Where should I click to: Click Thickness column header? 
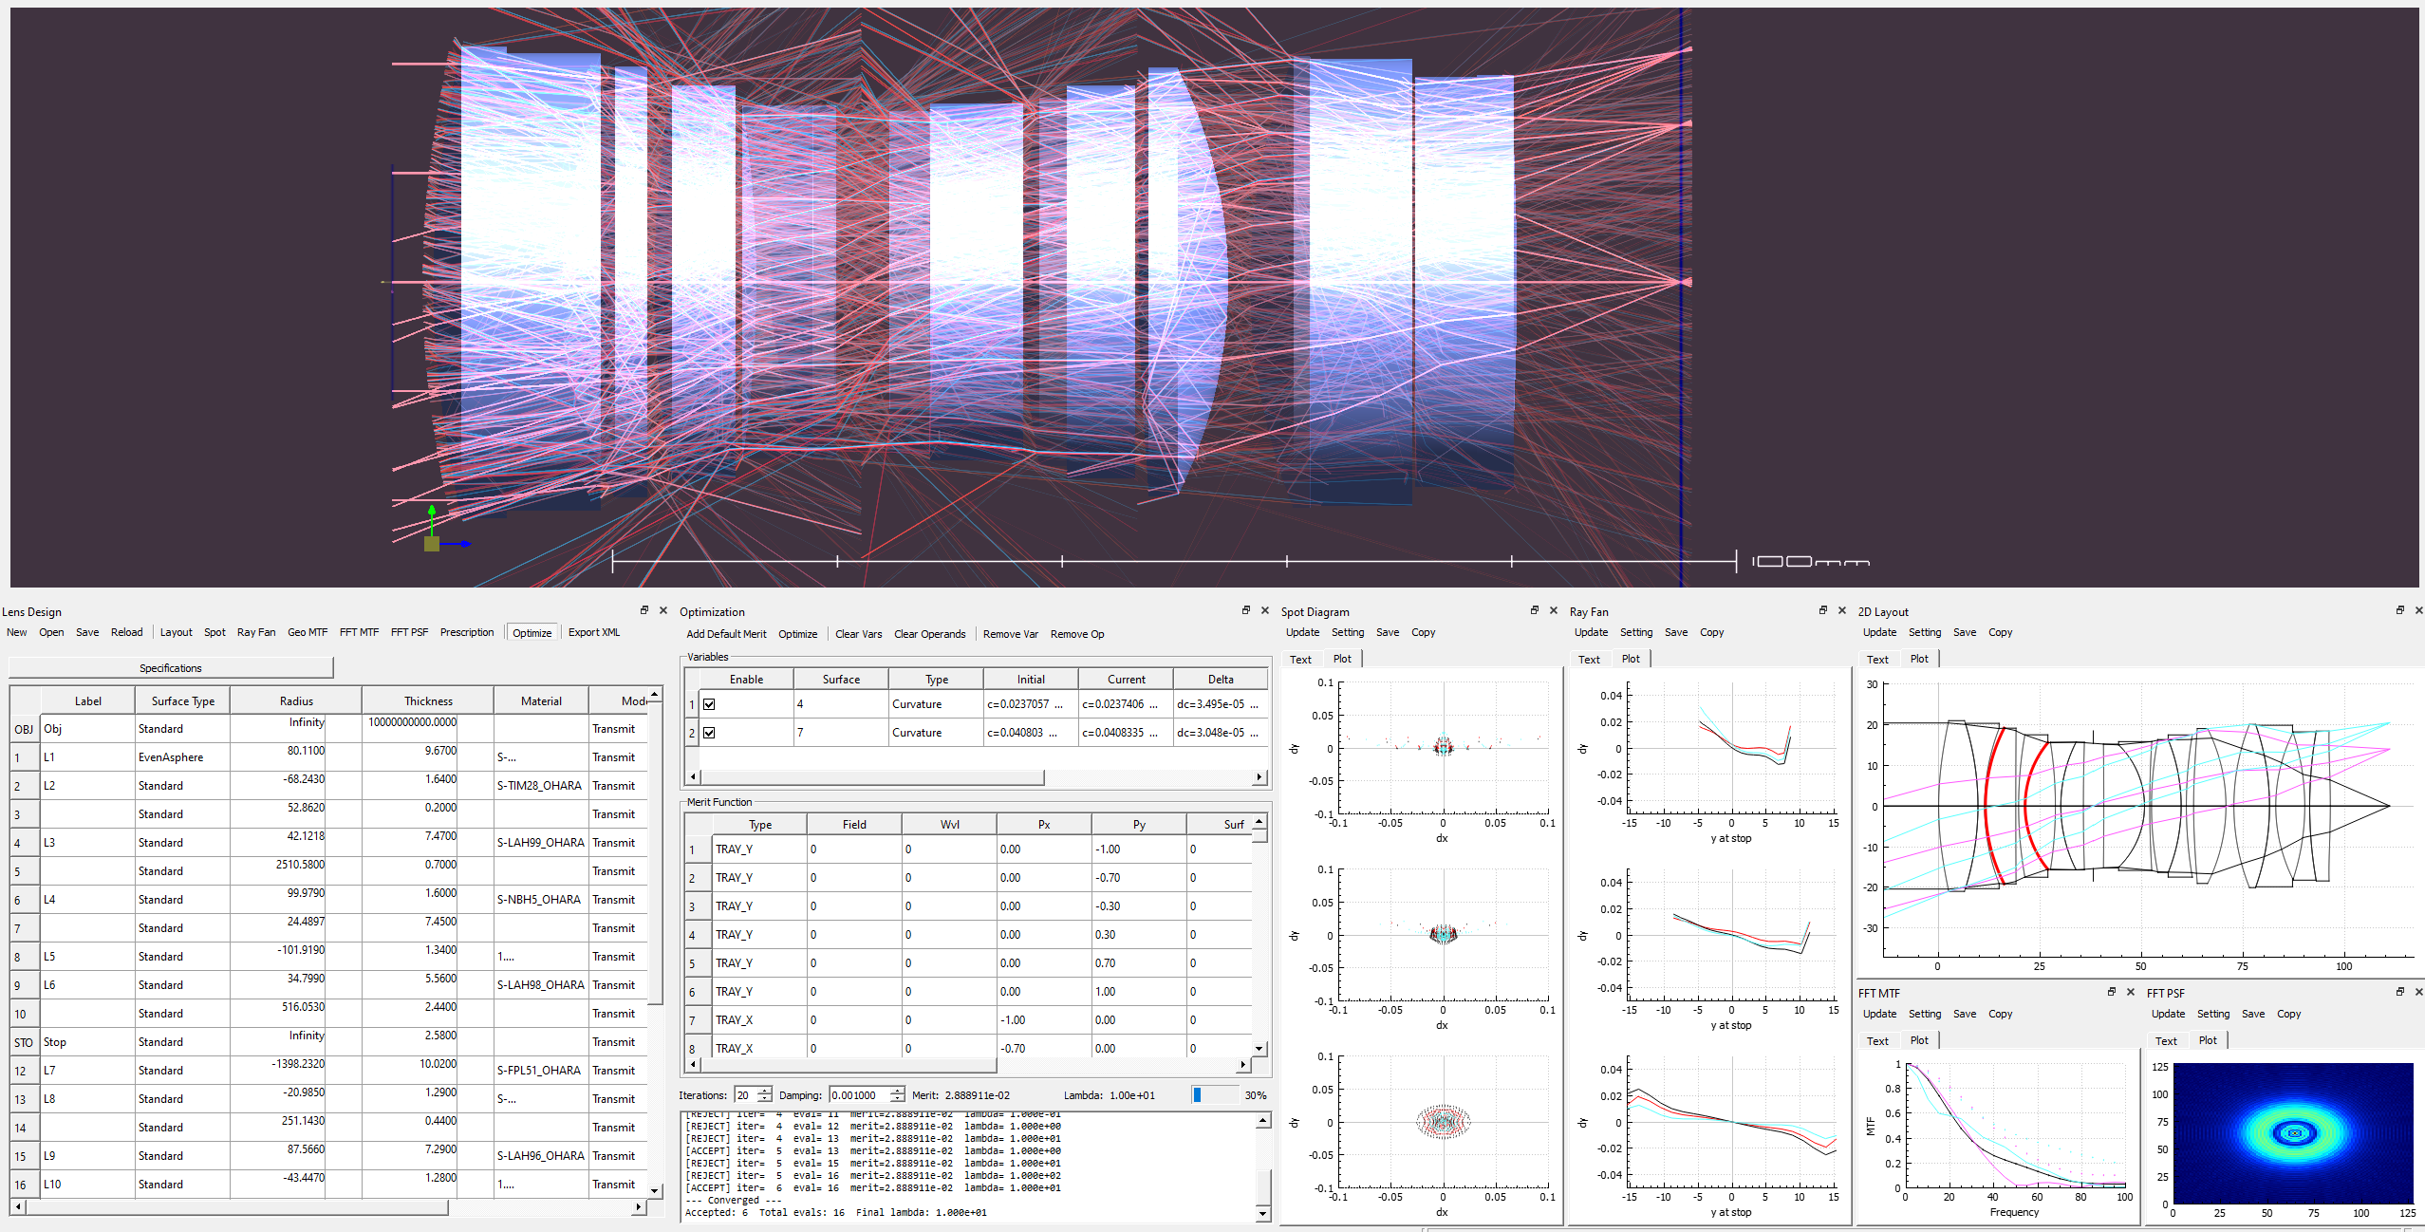tap(428, 700)
